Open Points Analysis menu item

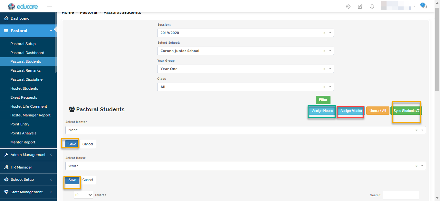coord(23,133)
